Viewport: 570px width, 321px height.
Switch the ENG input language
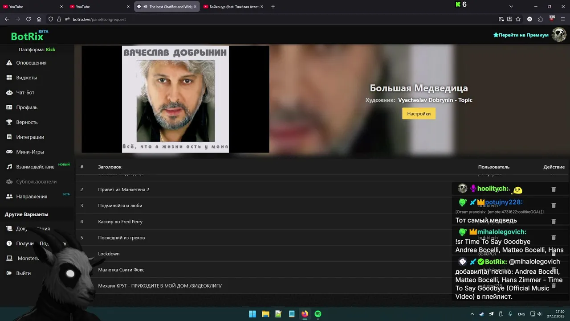pyautogui.click(x=521, y=314)
